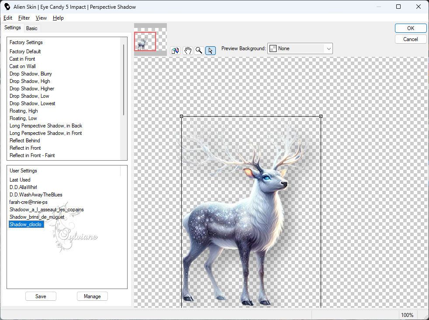Click the top-left shadow bounding box handle
This screenshot has width=429, height=320.
point(182,117)
